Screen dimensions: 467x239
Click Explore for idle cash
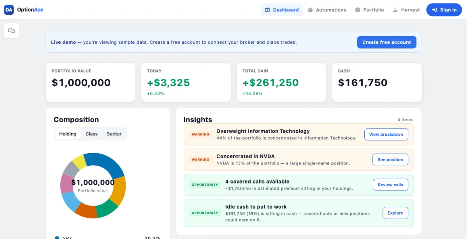pyautogui.click(x=395, y=213)
